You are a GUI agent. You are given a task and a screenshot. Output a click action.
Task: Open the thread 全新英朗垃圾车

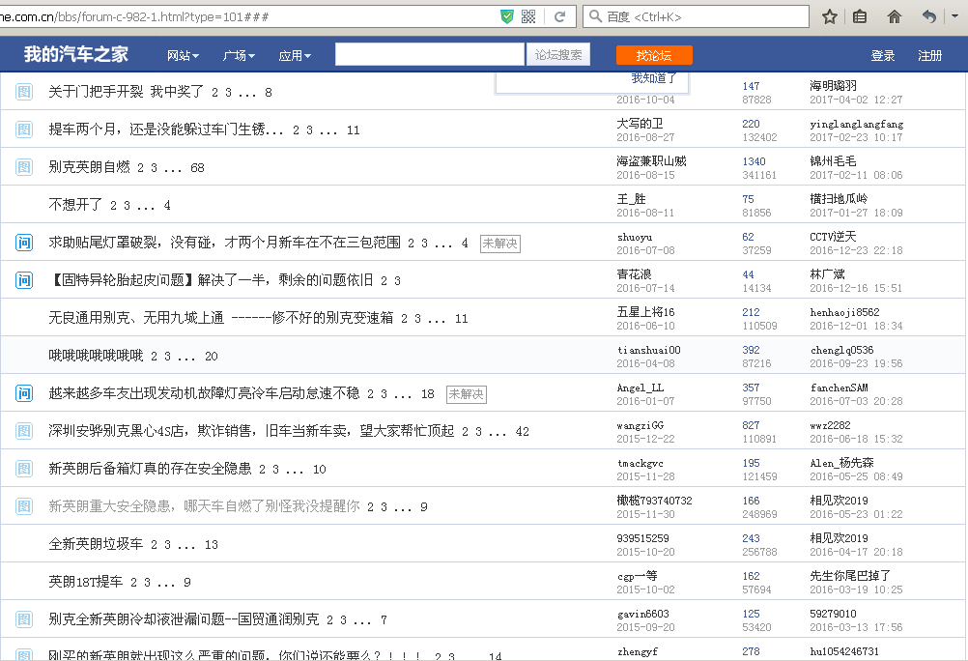pos(96,544)
